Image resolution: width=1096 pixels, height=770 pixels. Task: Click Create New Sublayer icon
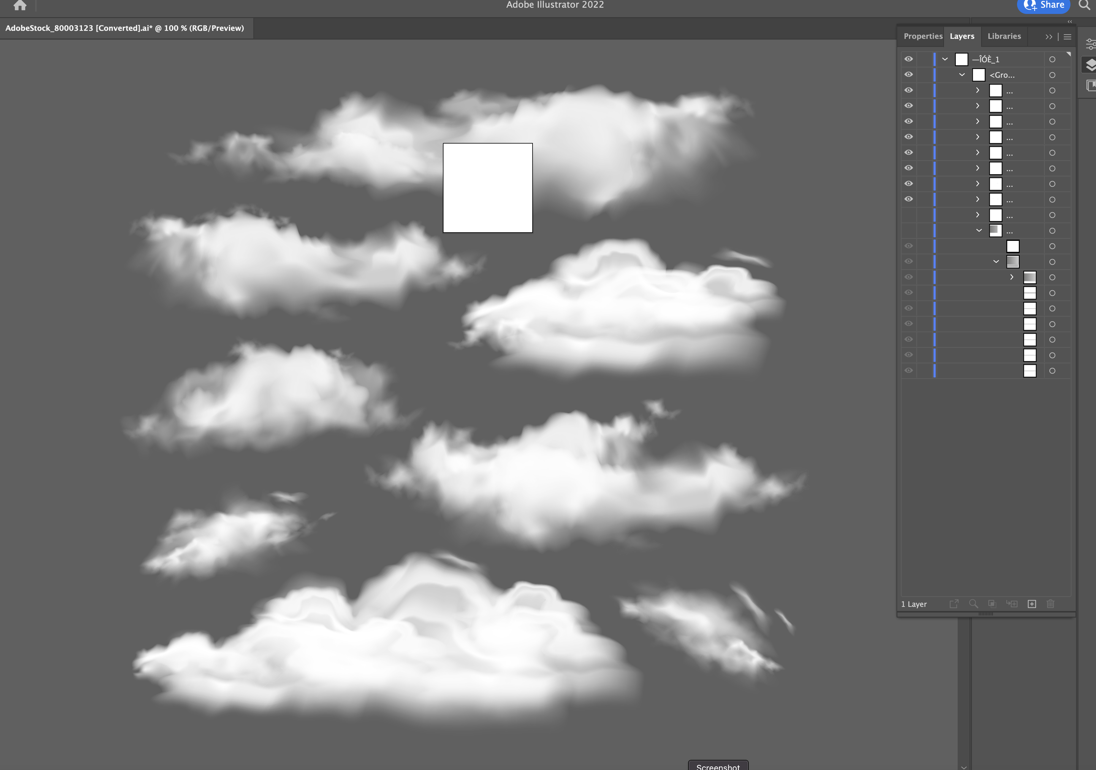point(1011,604)
